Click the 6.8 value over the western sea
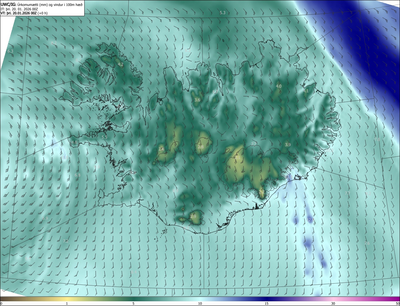 click(78, 175)
